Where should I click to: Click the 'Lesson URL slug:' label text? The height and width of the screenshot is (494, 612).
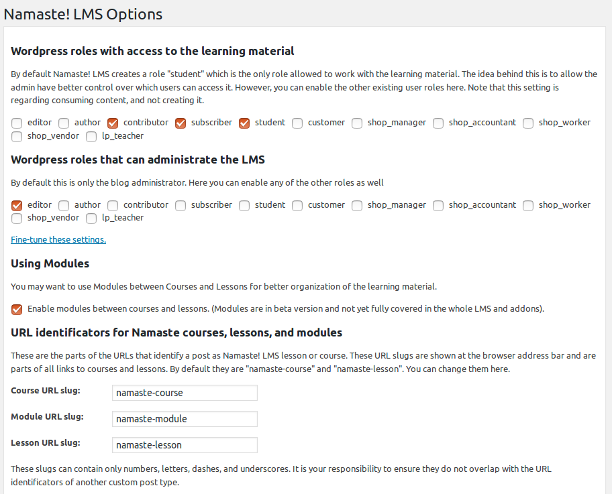tap(46, 443)
